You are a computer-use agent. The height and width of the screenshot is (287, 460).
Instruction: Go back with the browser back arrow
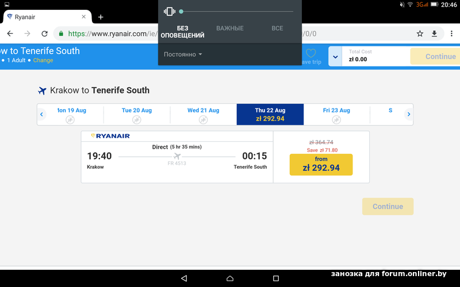[x=10, y=34]
